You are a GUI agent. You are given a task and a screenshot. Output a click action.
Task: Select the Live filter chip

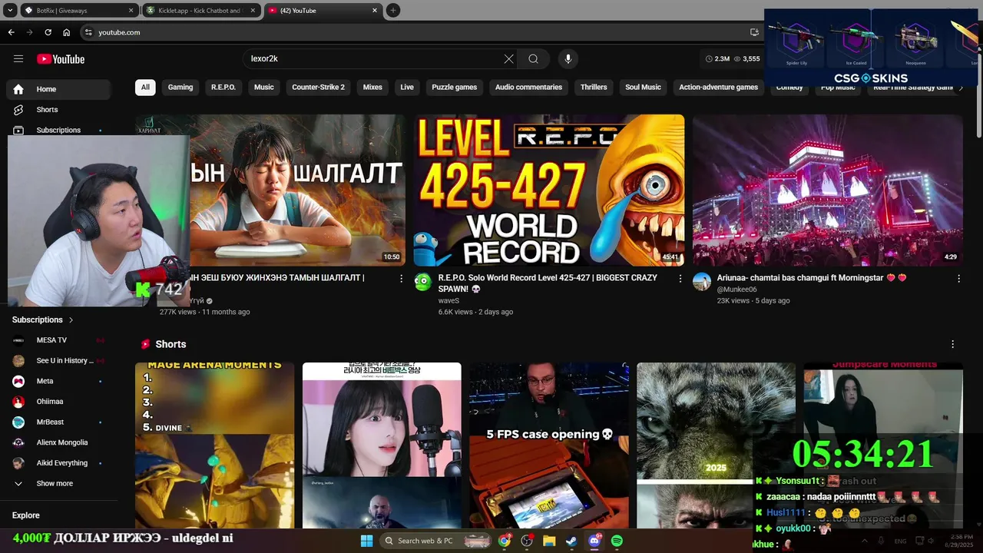tap(407, 87)
